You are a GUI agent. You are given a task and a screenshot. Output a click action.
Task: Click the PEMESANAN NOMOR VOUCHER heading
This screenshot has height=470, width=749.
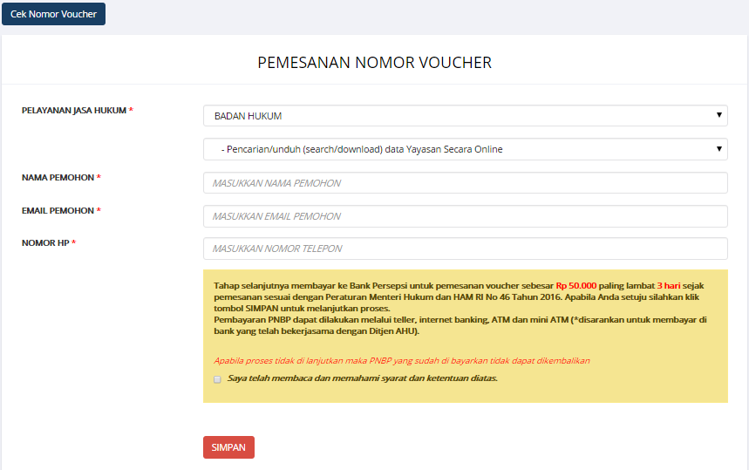coord(374,63)
